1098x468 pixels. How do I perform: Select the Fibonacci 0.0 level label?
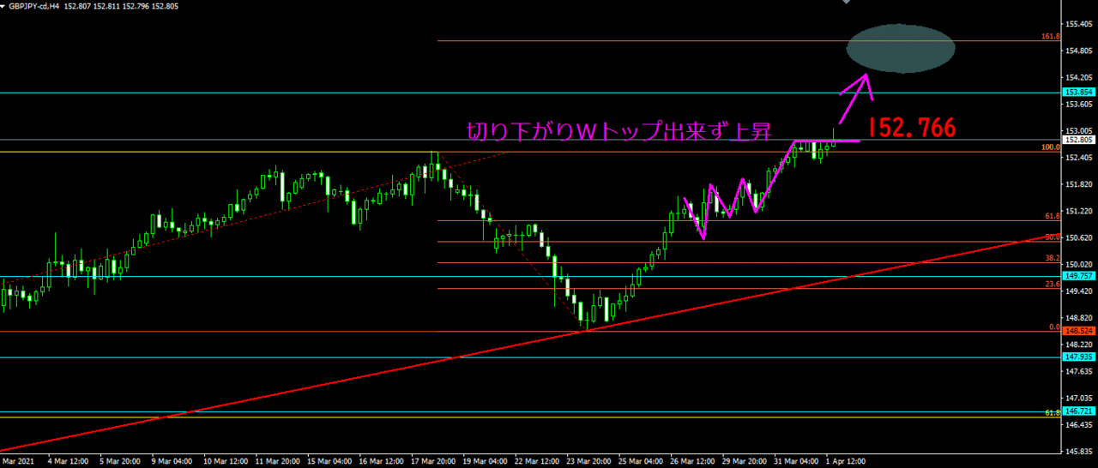[x=1056, y=327]
